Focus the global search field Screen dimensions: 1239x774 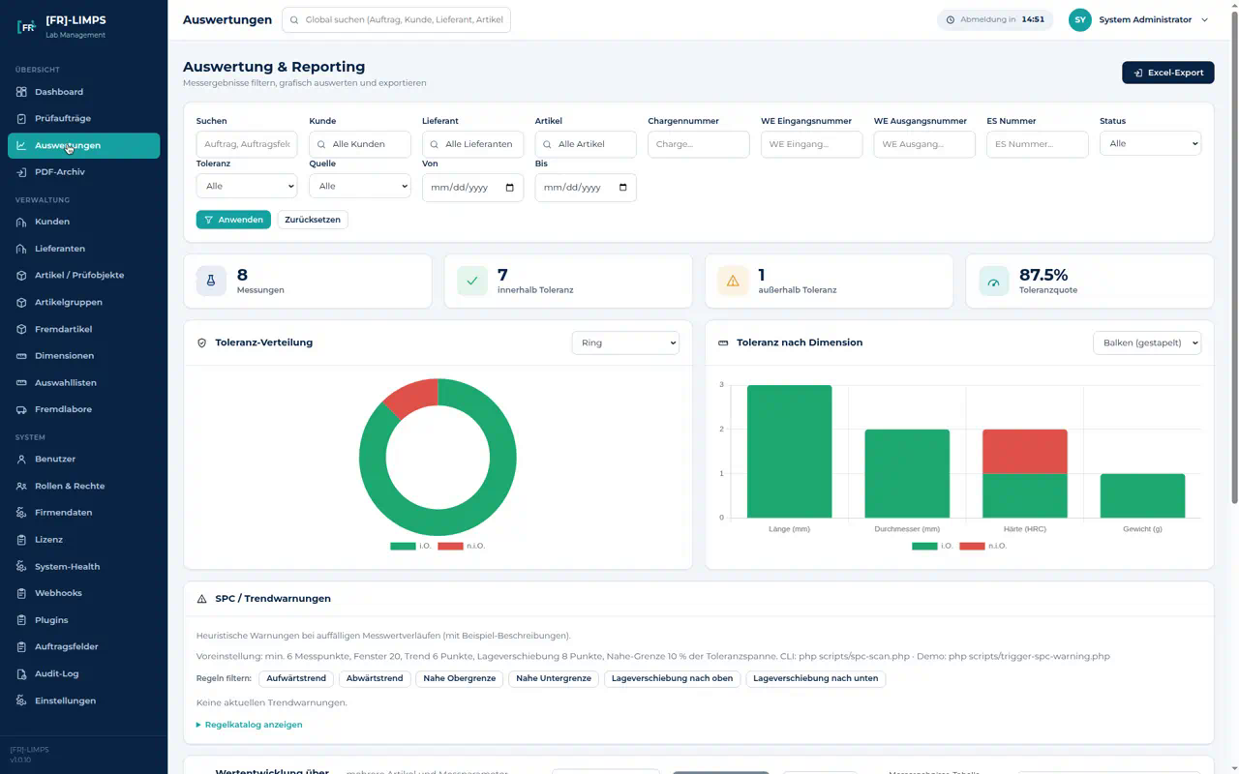396,19
